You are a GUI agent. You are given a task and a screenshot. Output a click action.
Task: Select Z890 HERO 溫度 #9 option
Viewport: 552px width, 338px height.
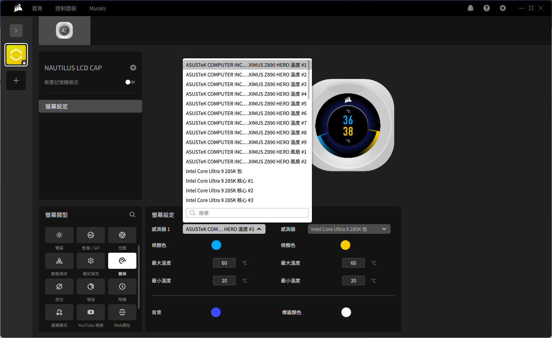246,142
